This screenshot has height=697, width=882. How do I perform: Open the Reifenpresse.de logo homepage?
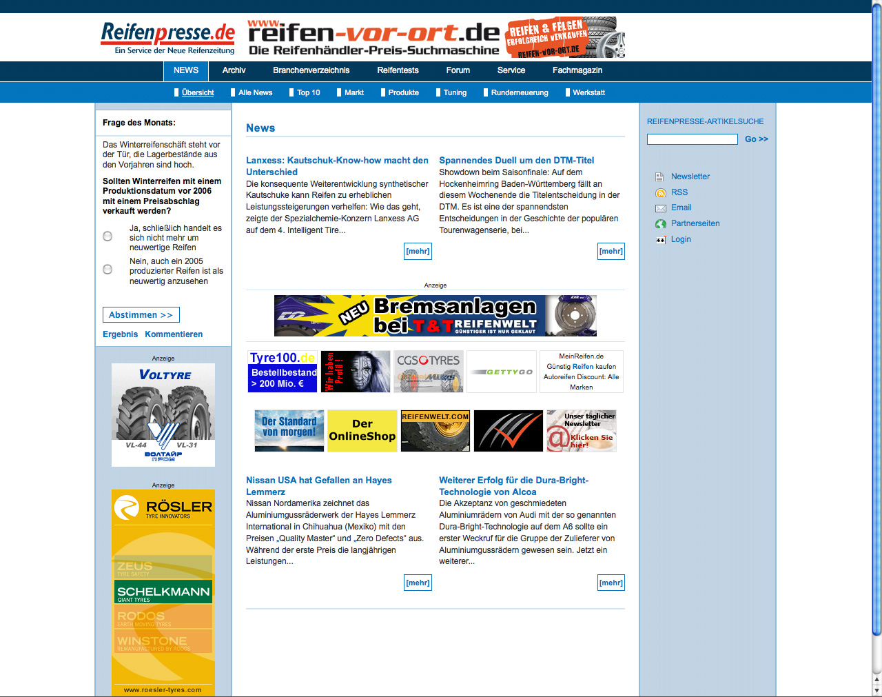pyautogui.click(x=167, y=38)
